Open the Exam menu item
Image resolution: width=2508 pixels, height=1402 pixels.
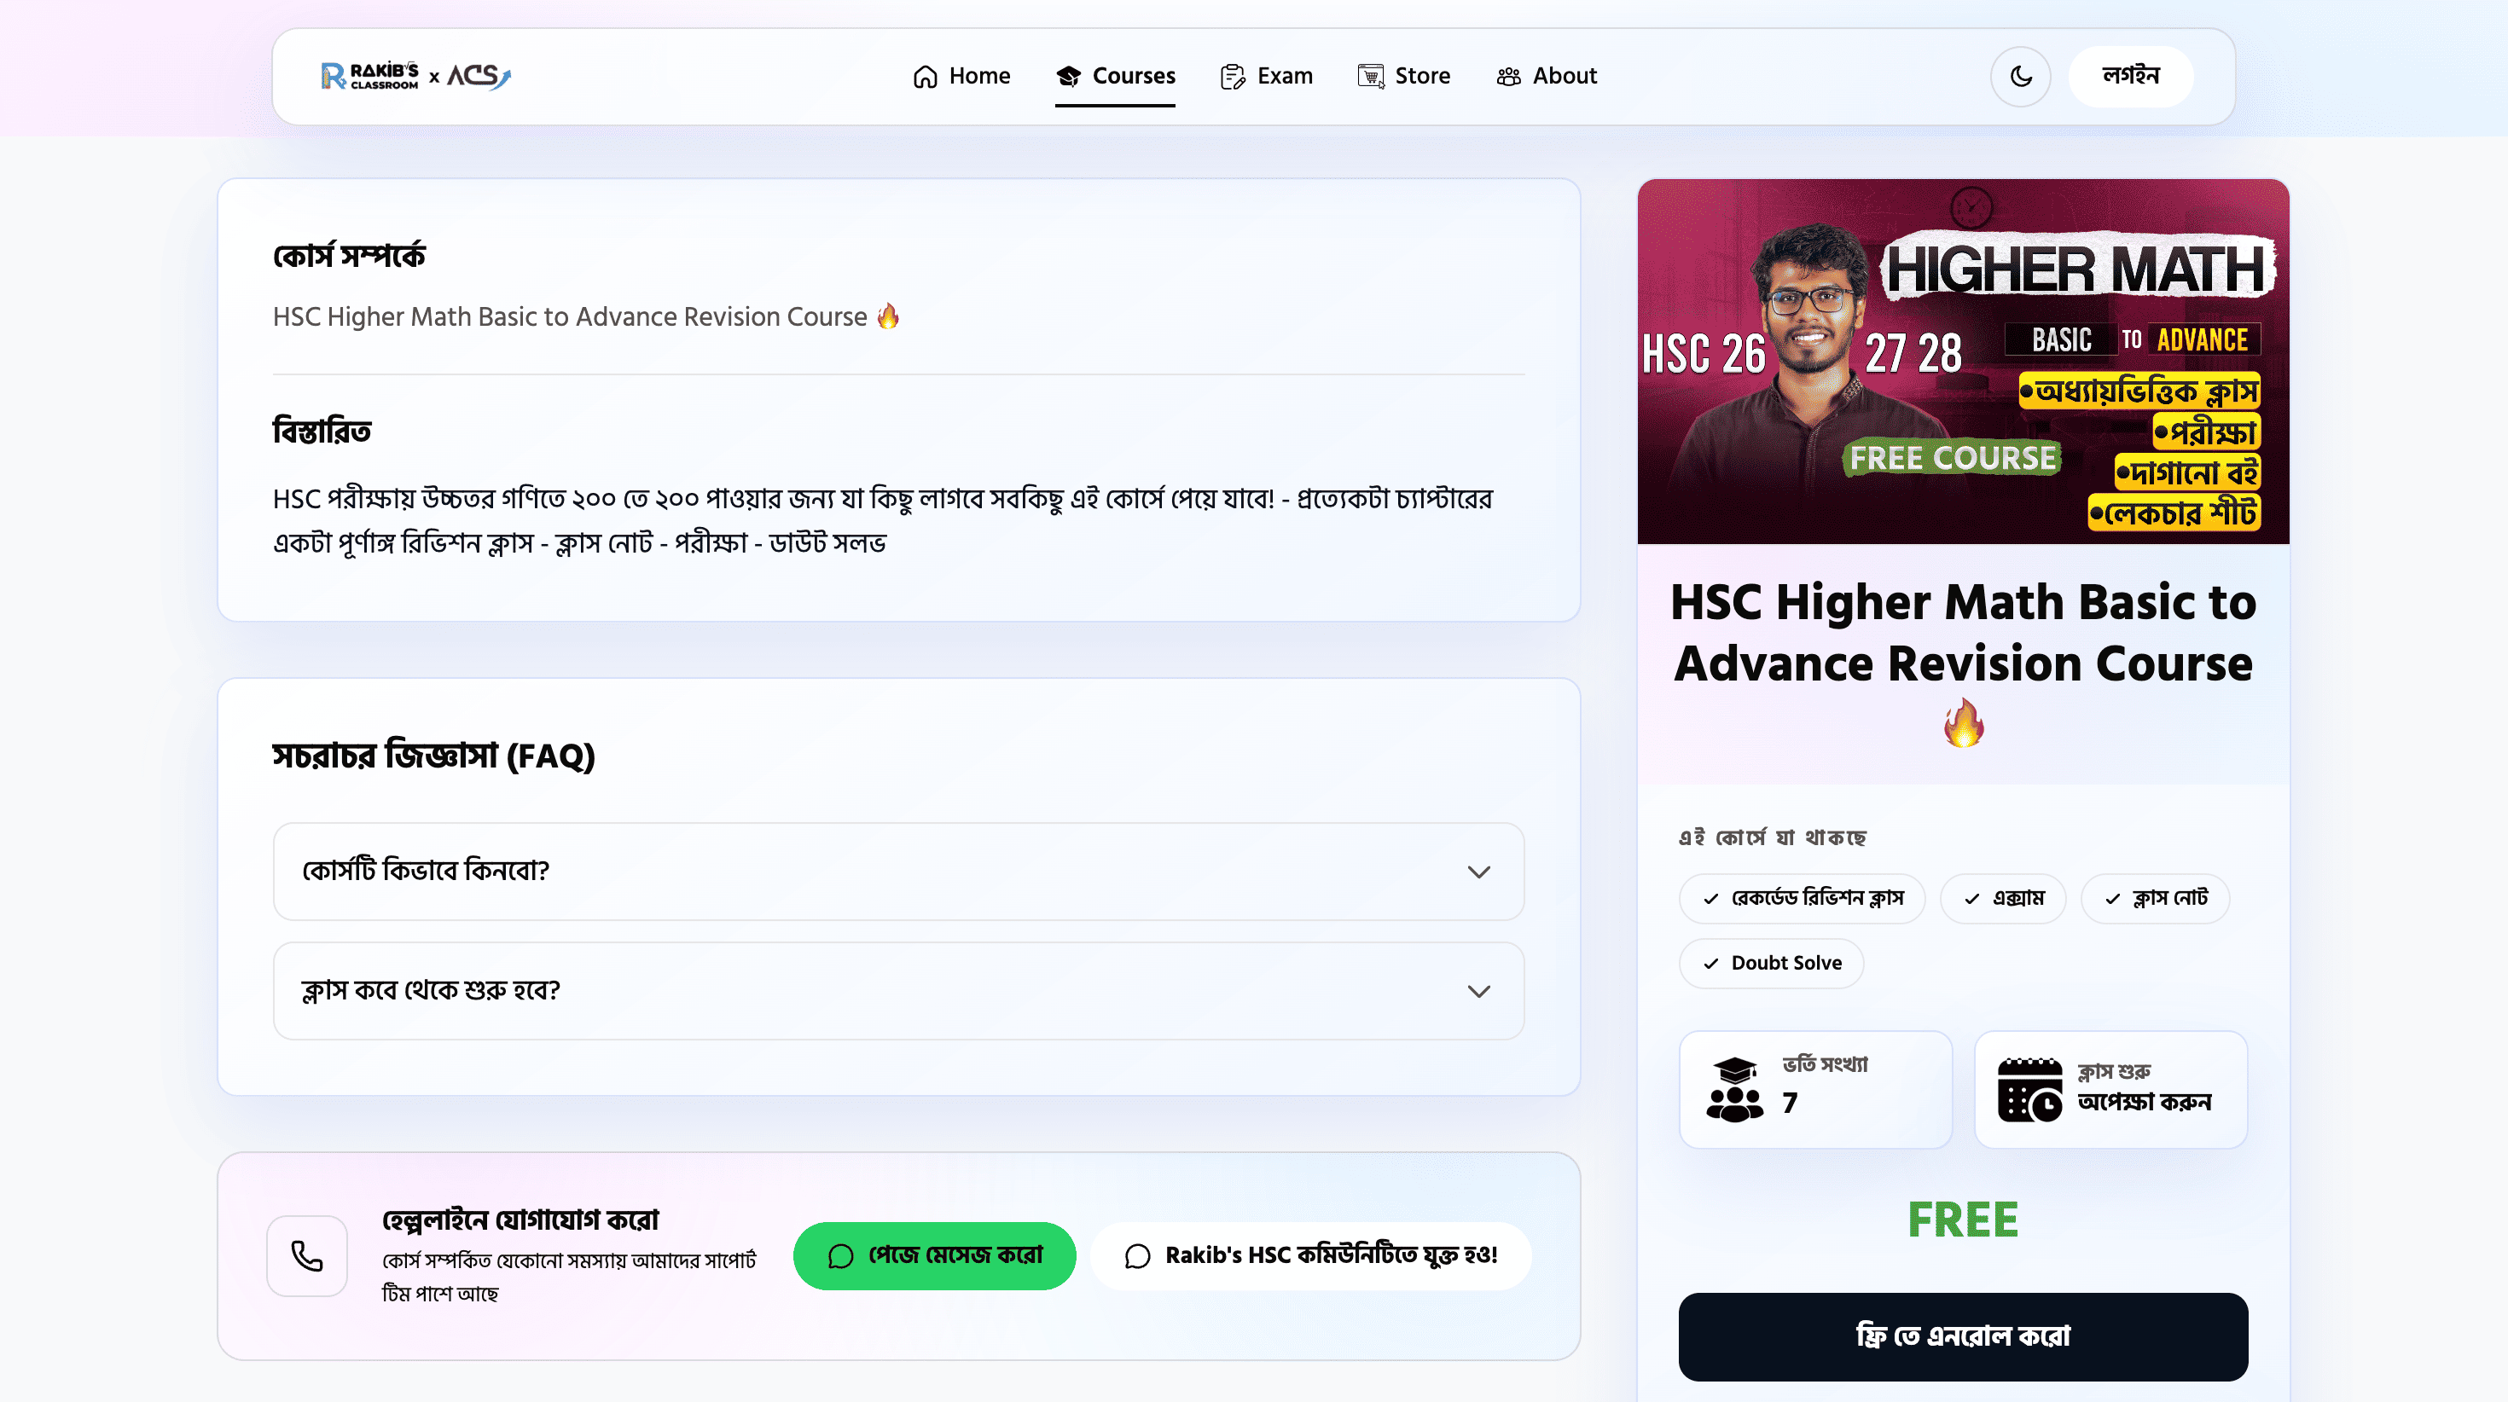click(x=1267, y=76)
